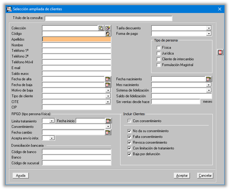This screenshot has width=230, height=190.
Task: Open the Fecha nacimiento calendar icon
Action: tap(209, 79)
